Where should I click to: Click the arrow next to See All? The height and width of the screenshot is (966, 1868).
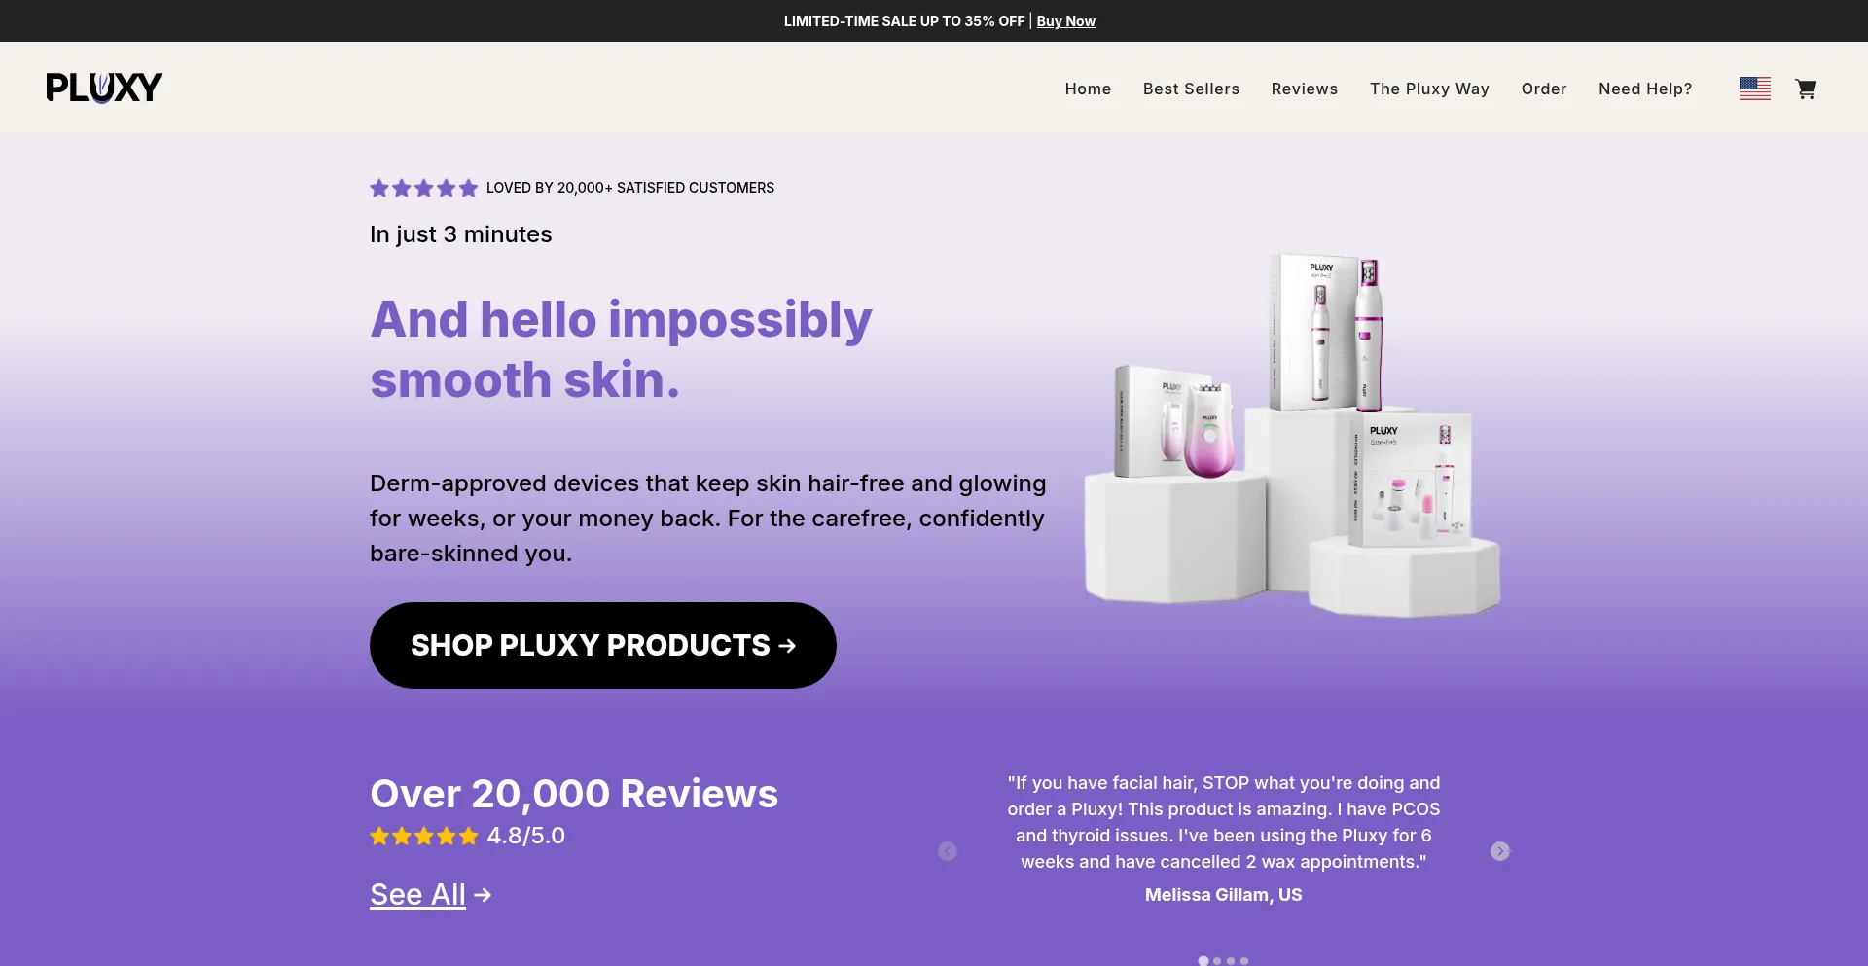[484, 894]
